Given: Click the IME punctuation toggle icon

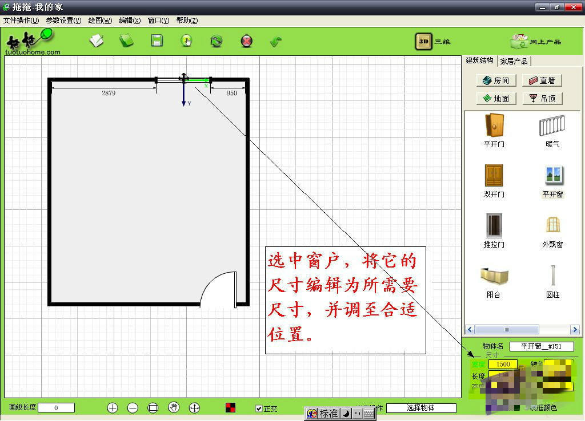Looking at the screenshot, I should (357, 414).
